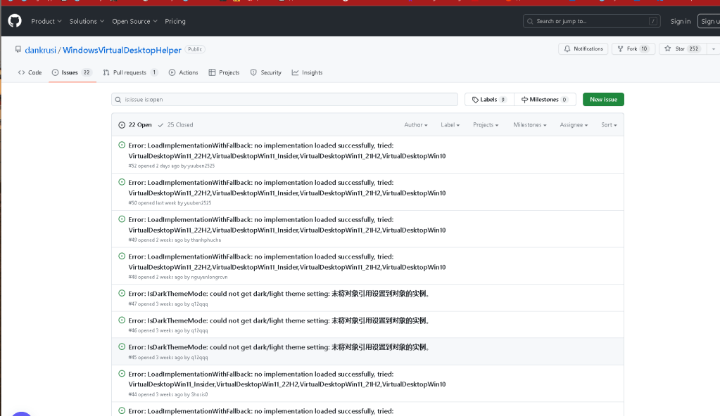720x416 pixels.
Task: Click the open-issue icon on issue #45
Action: click(x=122, y=346)
